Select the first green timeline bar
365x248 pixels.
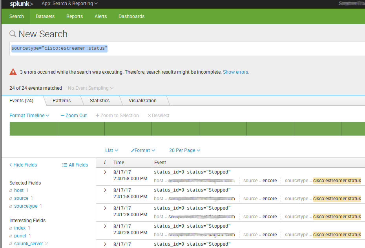(x=33, y=129)
